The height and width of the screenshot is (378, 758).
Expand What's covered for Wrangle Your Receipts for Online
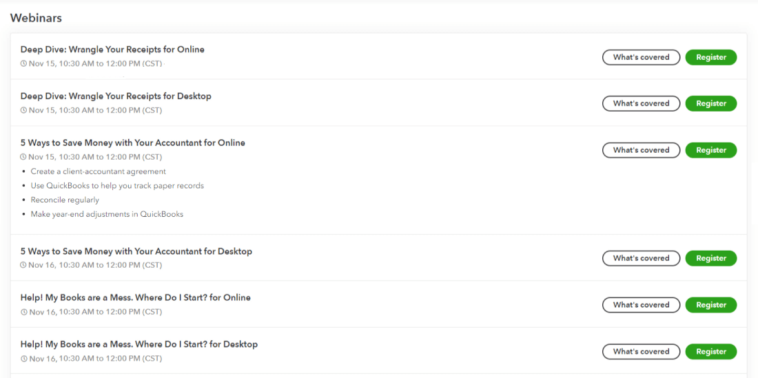pyautogui.click(x=641, y=57)
